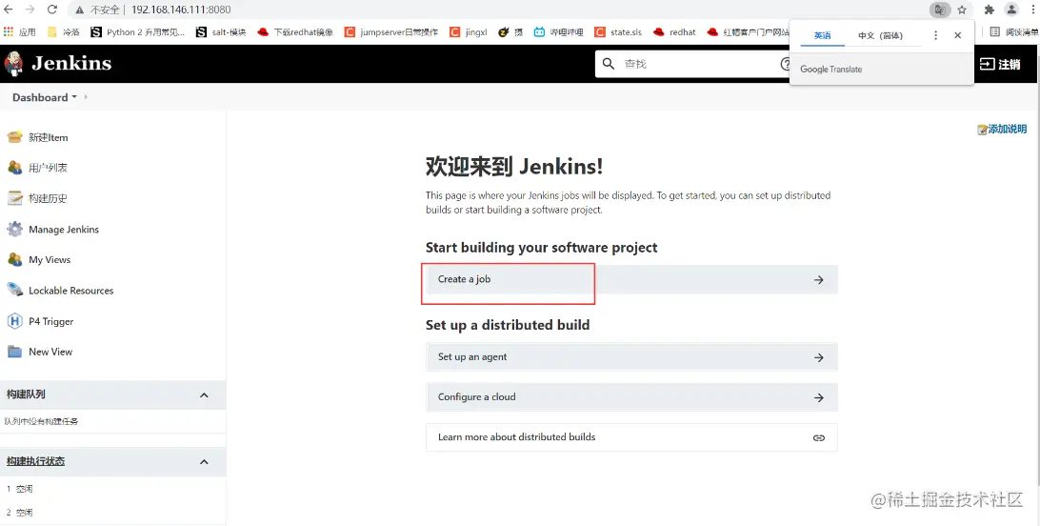Select the 中文（简体）translate tab
Image resolution: width=1040 pixels, height=526 pixels.
click(x=880, y=35)
